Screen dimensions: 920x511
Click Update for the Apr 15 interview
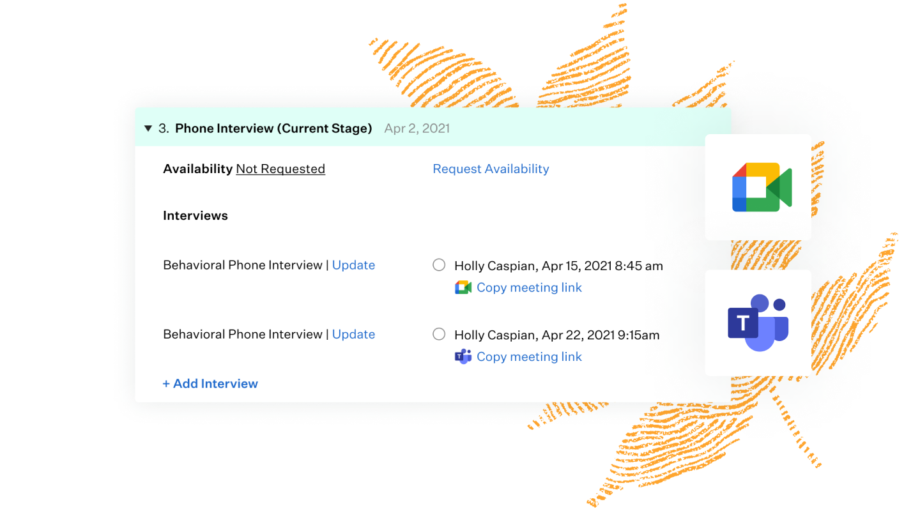pyautogui.click(x=353, y=265)
